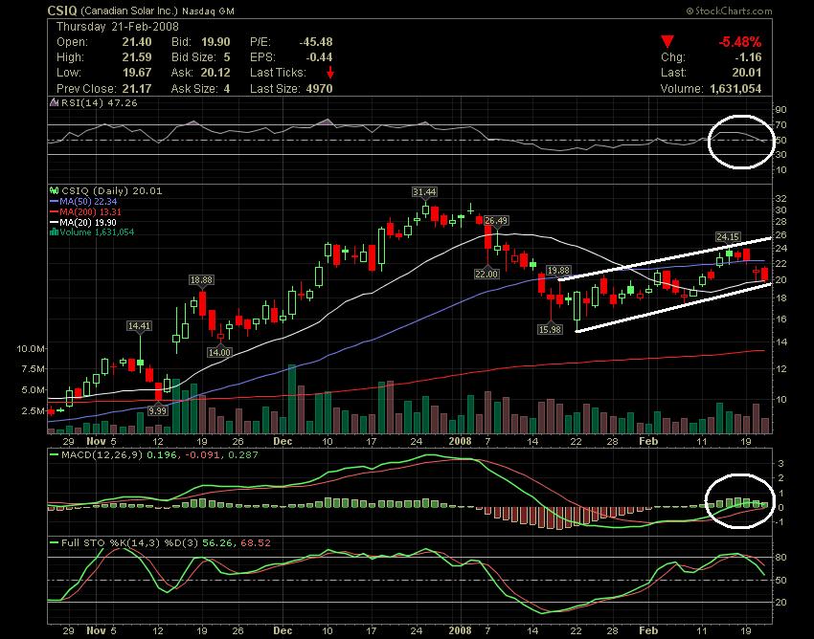The image size is (814, 639).
Task: Click the 32 level on price axis
Action: (x=780, y=199)
